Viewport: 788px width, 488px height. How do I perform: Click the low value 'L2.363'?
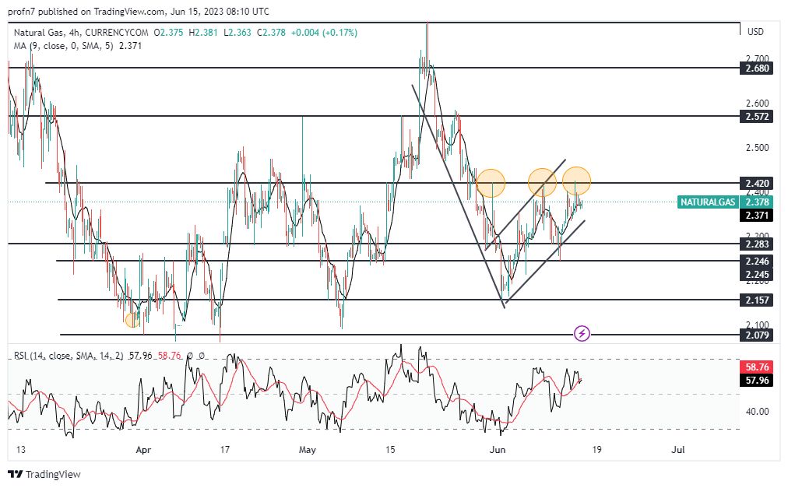237,33
